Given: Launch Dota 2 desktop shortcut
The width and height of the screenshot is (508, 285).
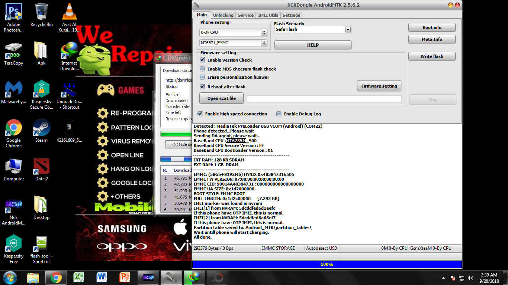Looking at the screenshot, I should (x=41, y=170).
